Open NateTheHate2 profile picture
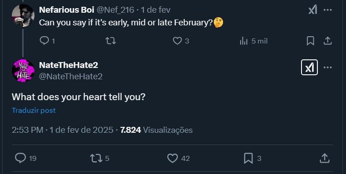Screen dimensions: 346x174 point(23,71)
